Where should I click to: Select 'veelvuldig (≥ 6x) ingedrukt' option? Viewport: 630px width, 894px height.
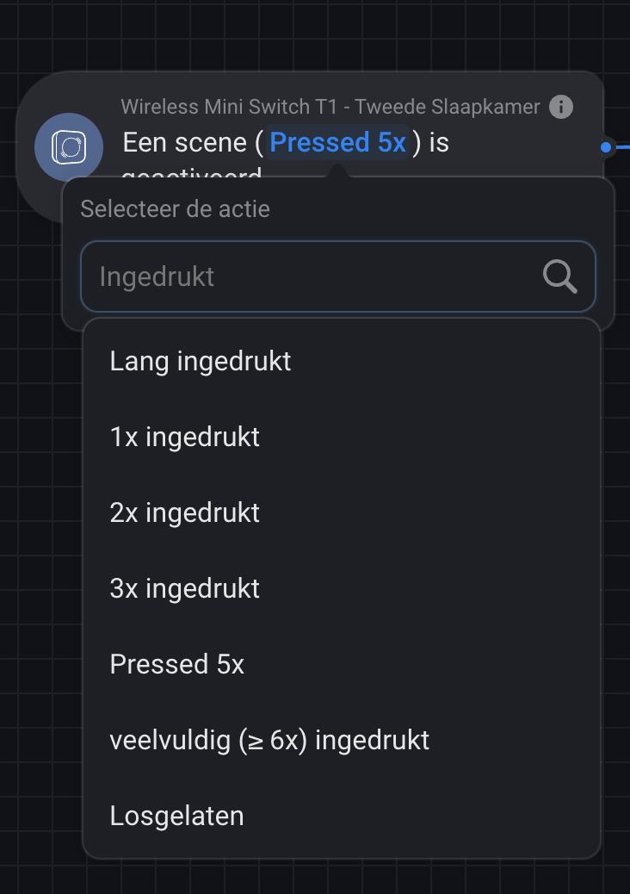[x=269, y=740]
